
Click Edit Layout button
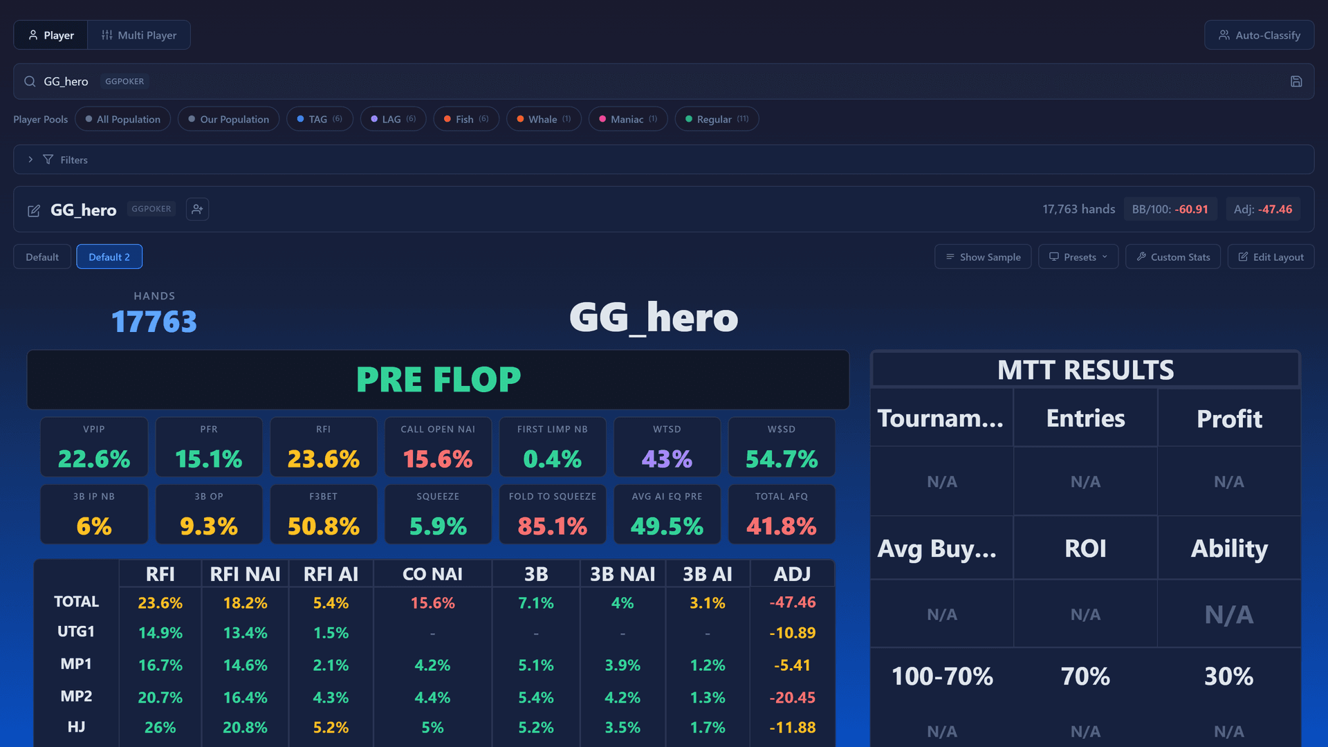[1271, 257]
